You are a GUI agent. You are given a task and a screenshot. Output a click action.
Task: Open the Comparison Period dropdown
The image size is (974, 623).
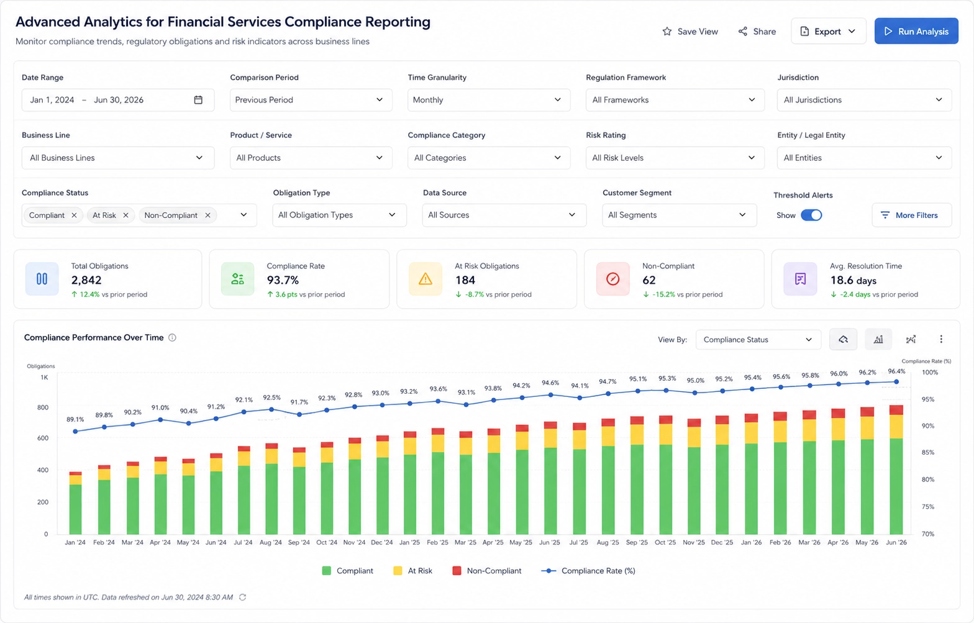coord(311,100)
